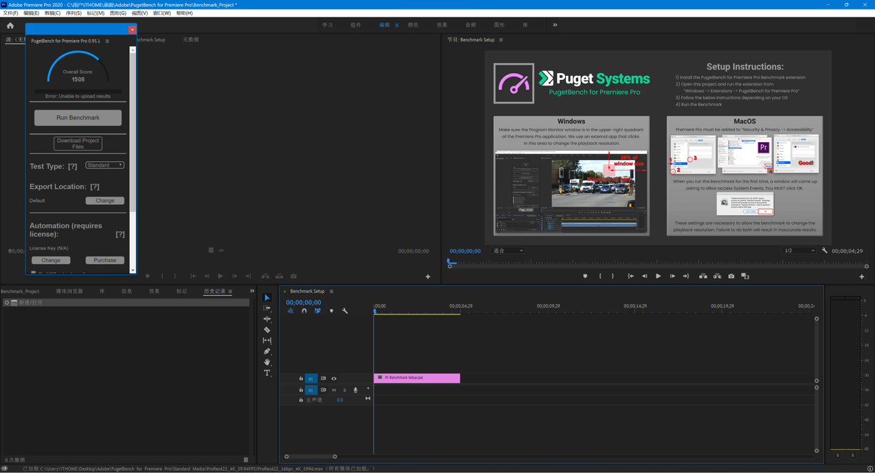Select the Type tool
The height and width of the screenshot is (473, 875).
[267, 373]
